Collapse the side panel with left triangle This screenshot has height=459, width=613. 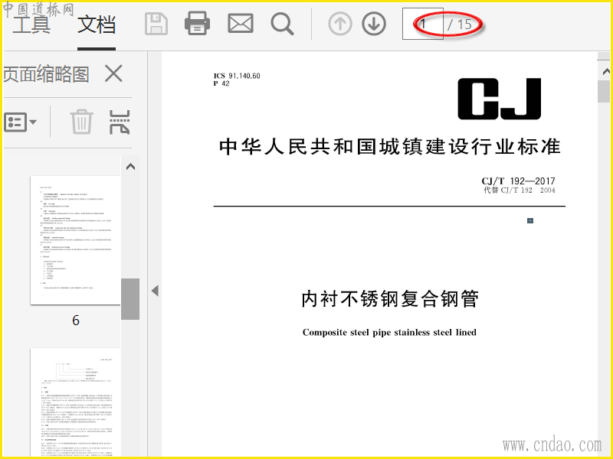click(155, 291)
